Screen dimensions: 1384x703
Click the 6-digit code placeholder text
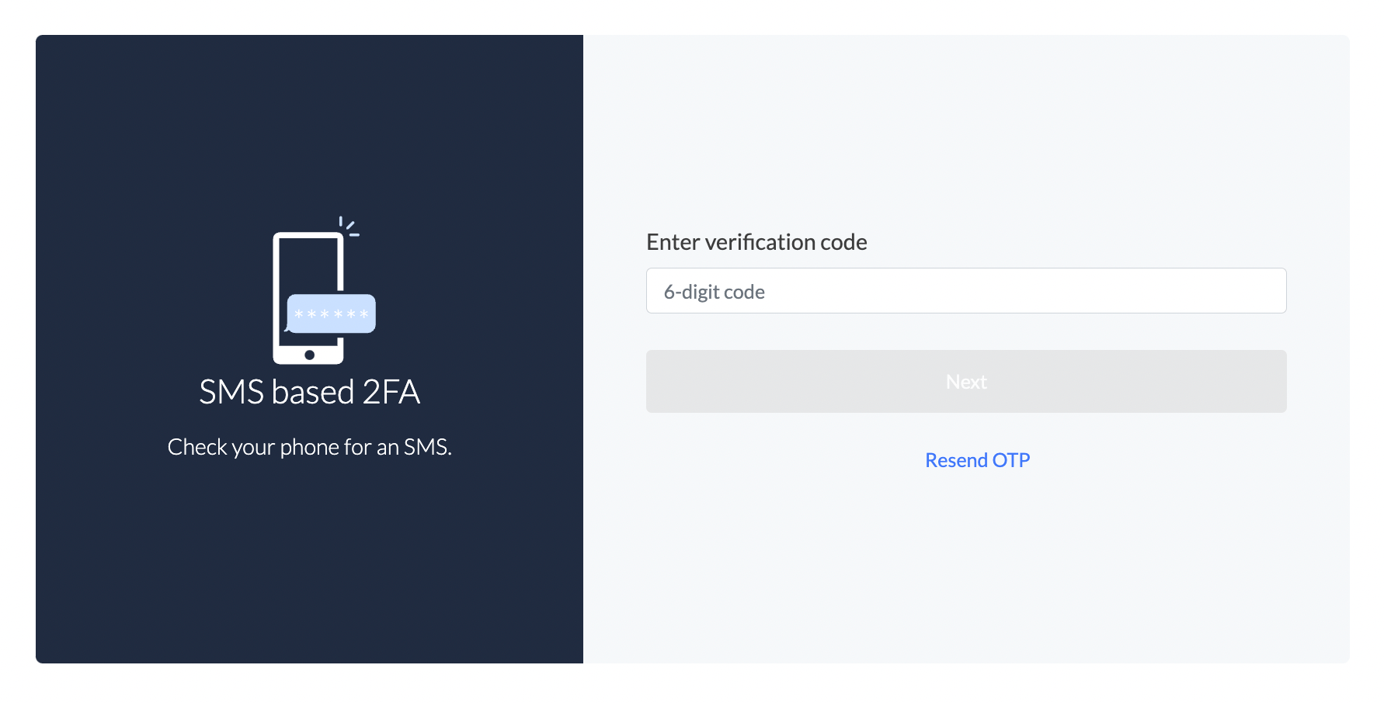(x=715, y=291)
